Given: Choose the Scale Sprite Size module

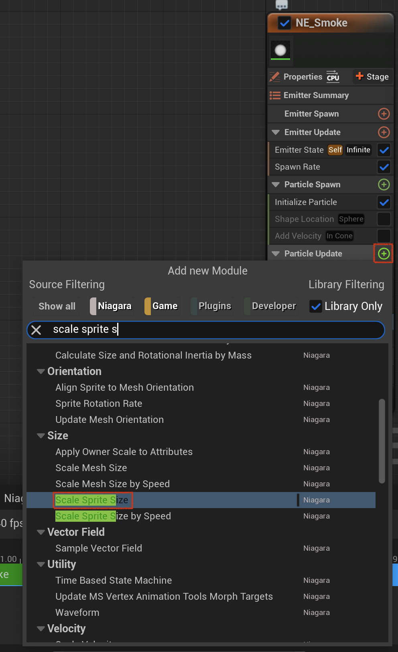Looking at the screenshot, I should (92, 500).
